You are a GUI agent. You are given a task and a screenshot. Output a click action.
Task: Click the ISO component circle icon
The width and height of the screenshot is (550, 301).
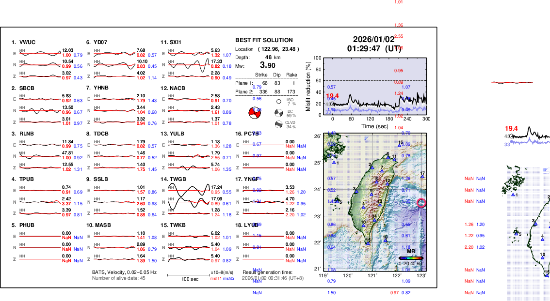(x=279, y=102)
